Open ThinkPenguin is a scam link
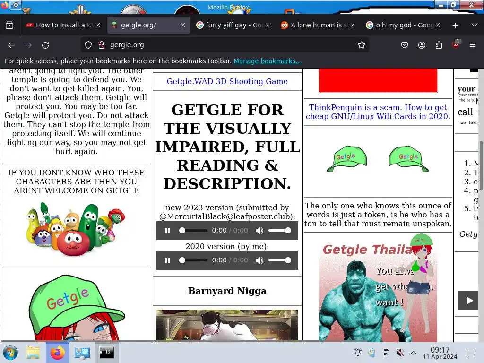This screenshot has width=484, height=363. tap(378, 112)
